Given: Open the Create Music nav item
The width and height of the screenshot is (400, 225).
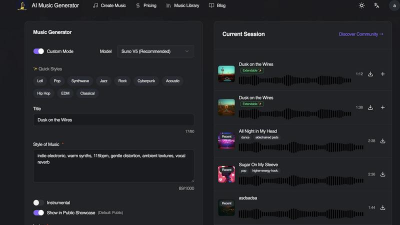Looking at the screenshot, I should [x=109, y=5].
